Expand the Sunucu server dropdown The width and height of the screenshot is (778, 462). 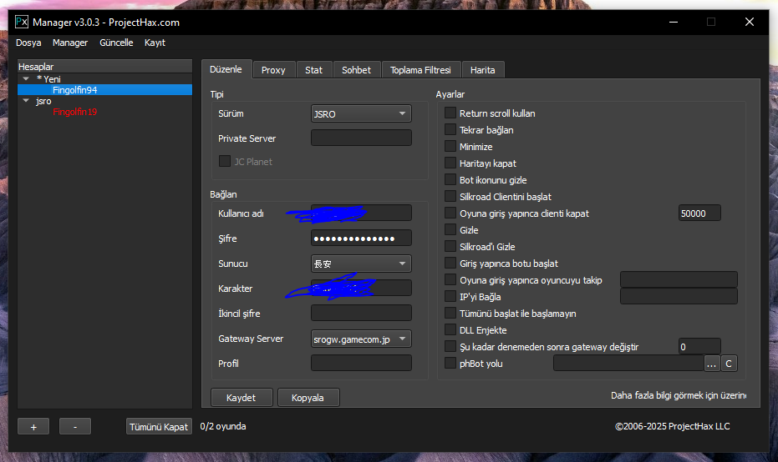(361, 264)
